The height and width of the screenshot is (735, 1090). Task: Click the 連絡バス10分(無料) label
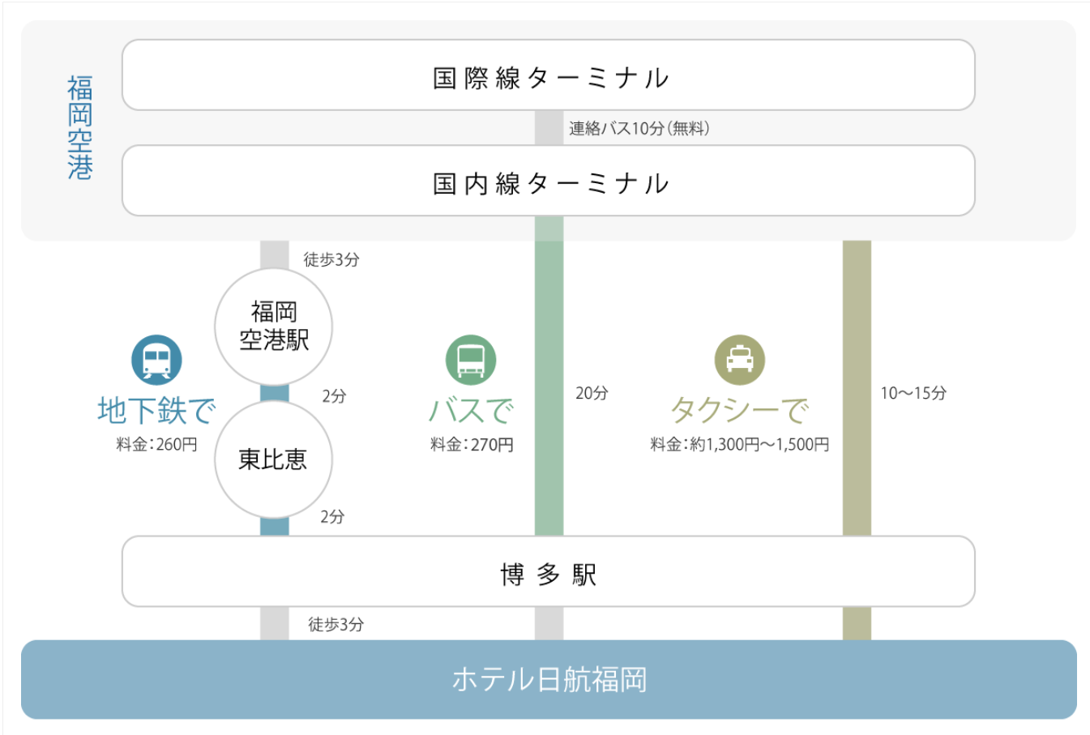[639, 128]
